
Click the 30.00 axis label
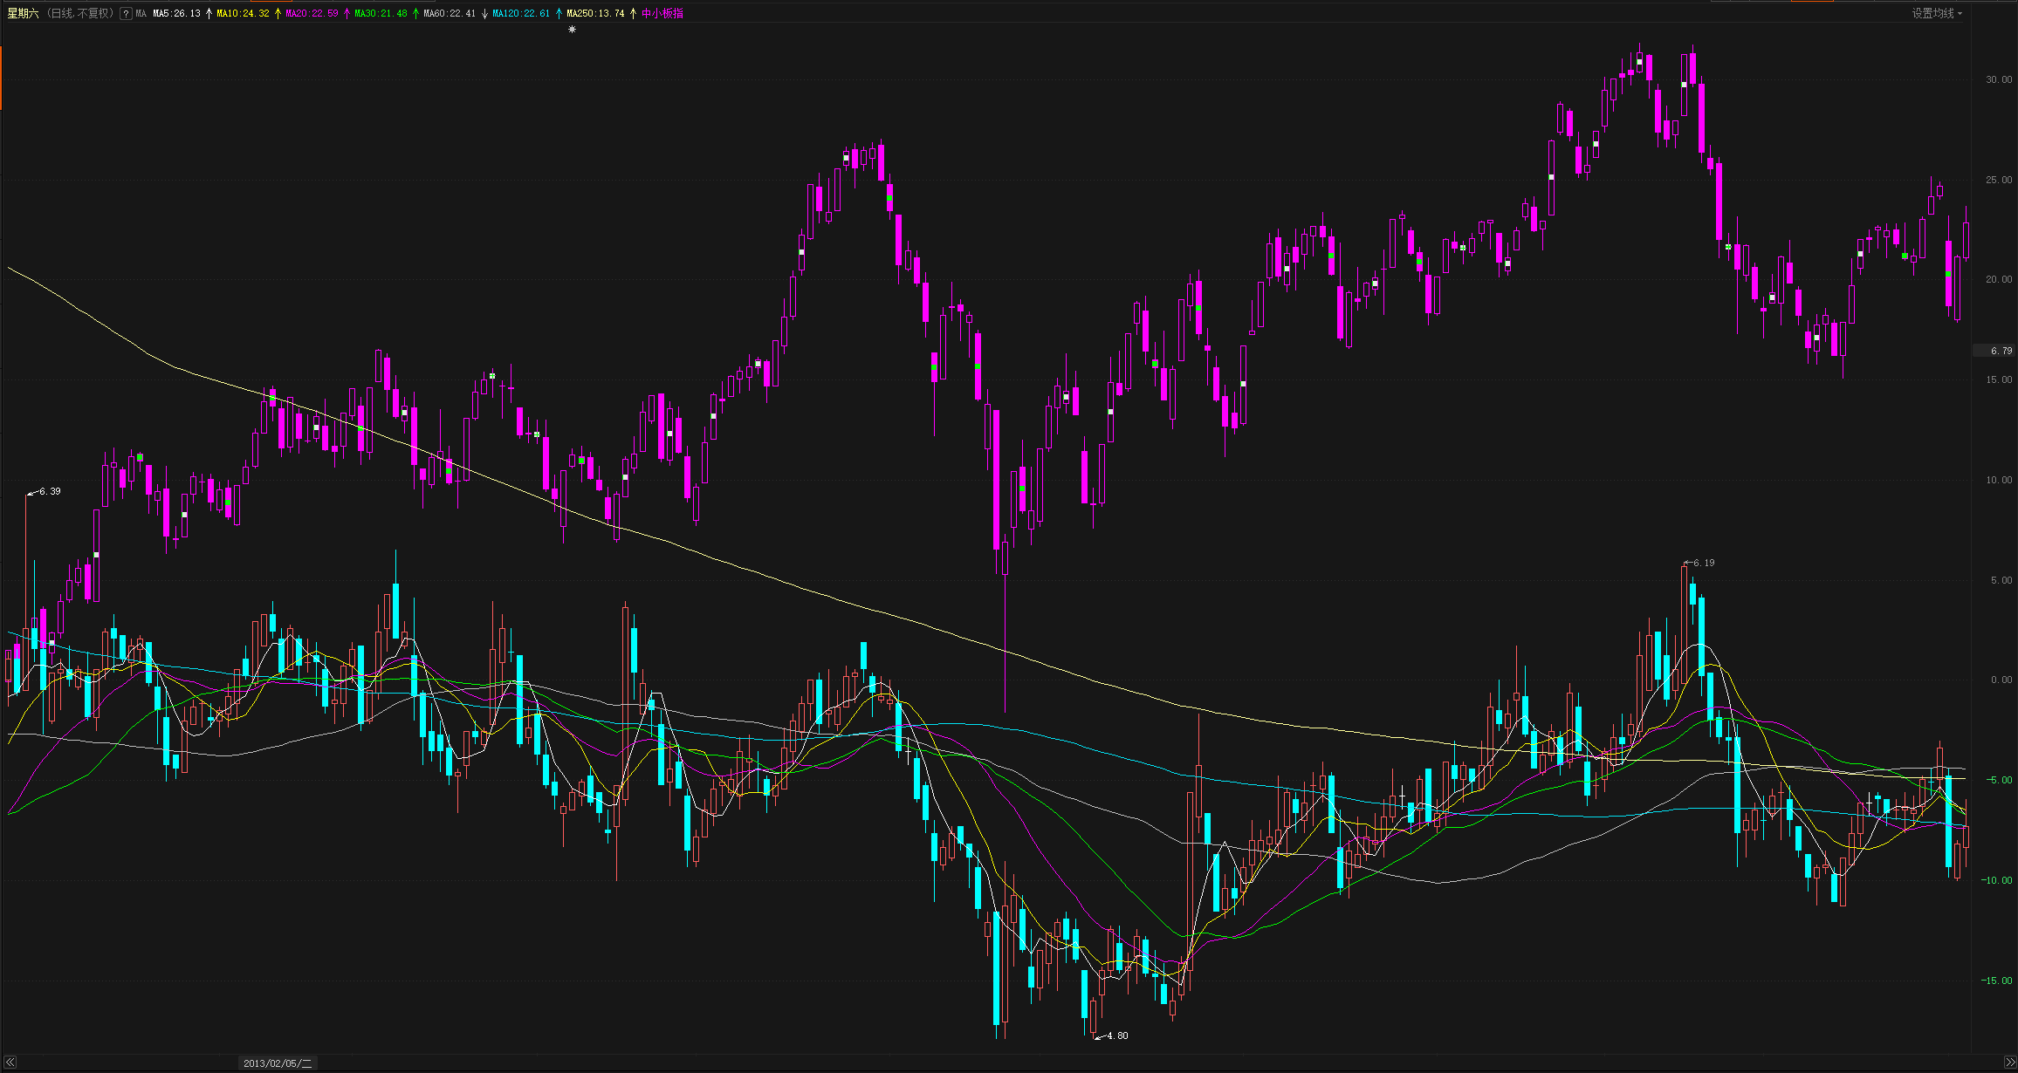click(x=1999, y=79)
